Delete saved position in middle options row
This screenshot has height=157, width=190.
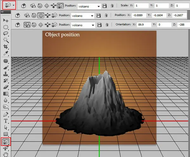click(x=106, y=15)
